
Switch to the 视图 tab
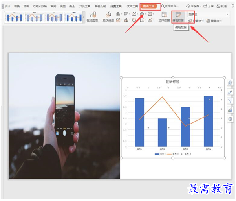tap(62, 6)
